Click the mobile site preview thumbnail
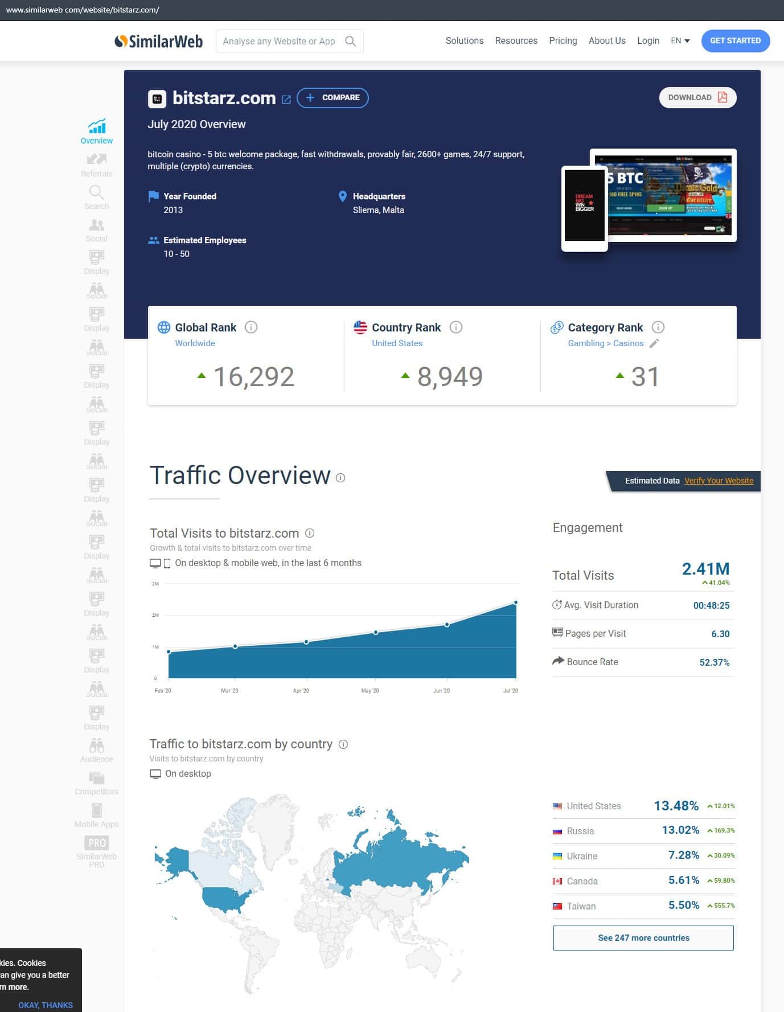This screenshot has height=1012, width=784. click(x=585, y=208)
